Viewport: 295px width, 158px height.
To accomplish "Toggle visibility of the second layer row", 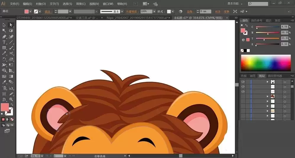I will (243, 87).
